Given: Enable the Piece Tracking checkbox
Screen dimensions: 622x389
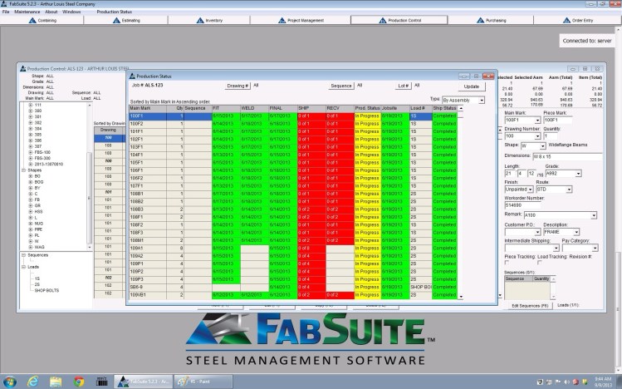Looking at the screenshot, I should [x=507, y=264].
